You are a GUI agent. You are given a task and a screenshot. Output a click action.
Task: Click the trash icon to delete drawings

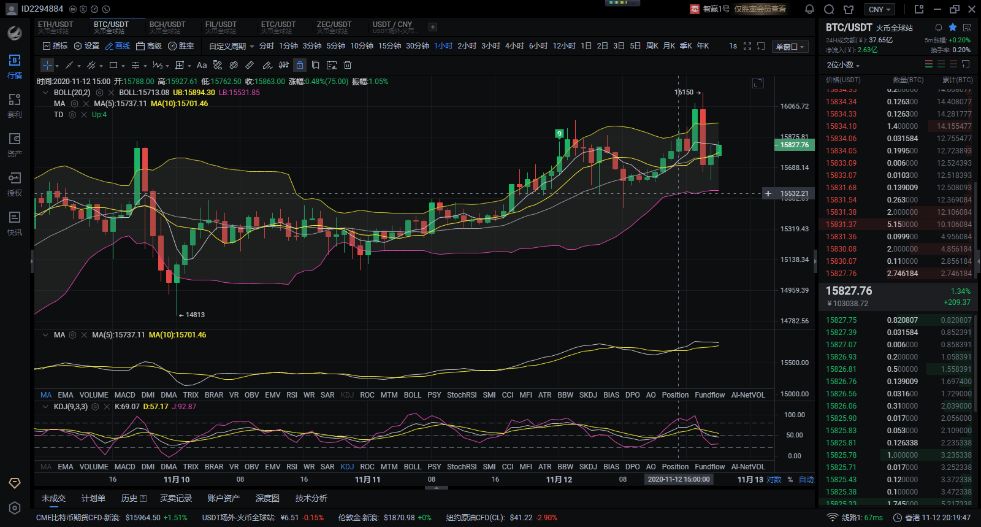pos(348,65)
